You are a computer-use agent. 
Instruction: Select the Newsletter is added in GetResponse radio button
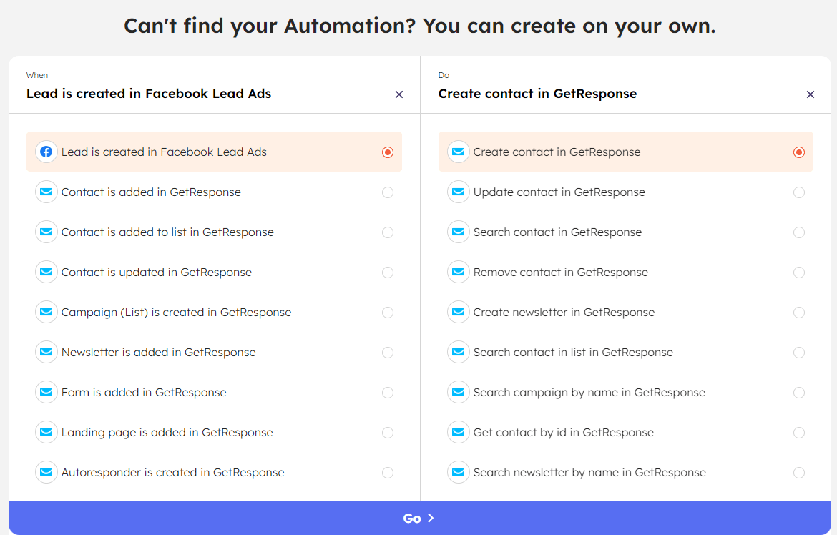tap(388, 352)
